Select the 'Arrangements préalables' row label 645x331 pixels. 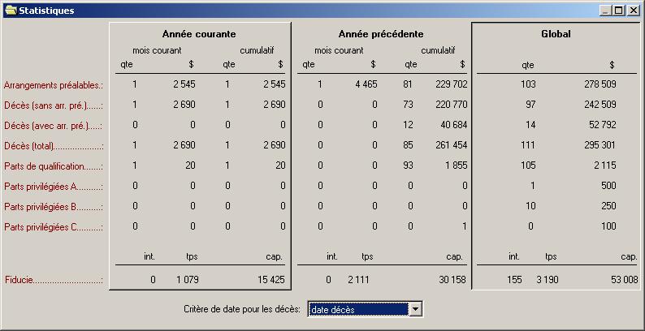54,84
